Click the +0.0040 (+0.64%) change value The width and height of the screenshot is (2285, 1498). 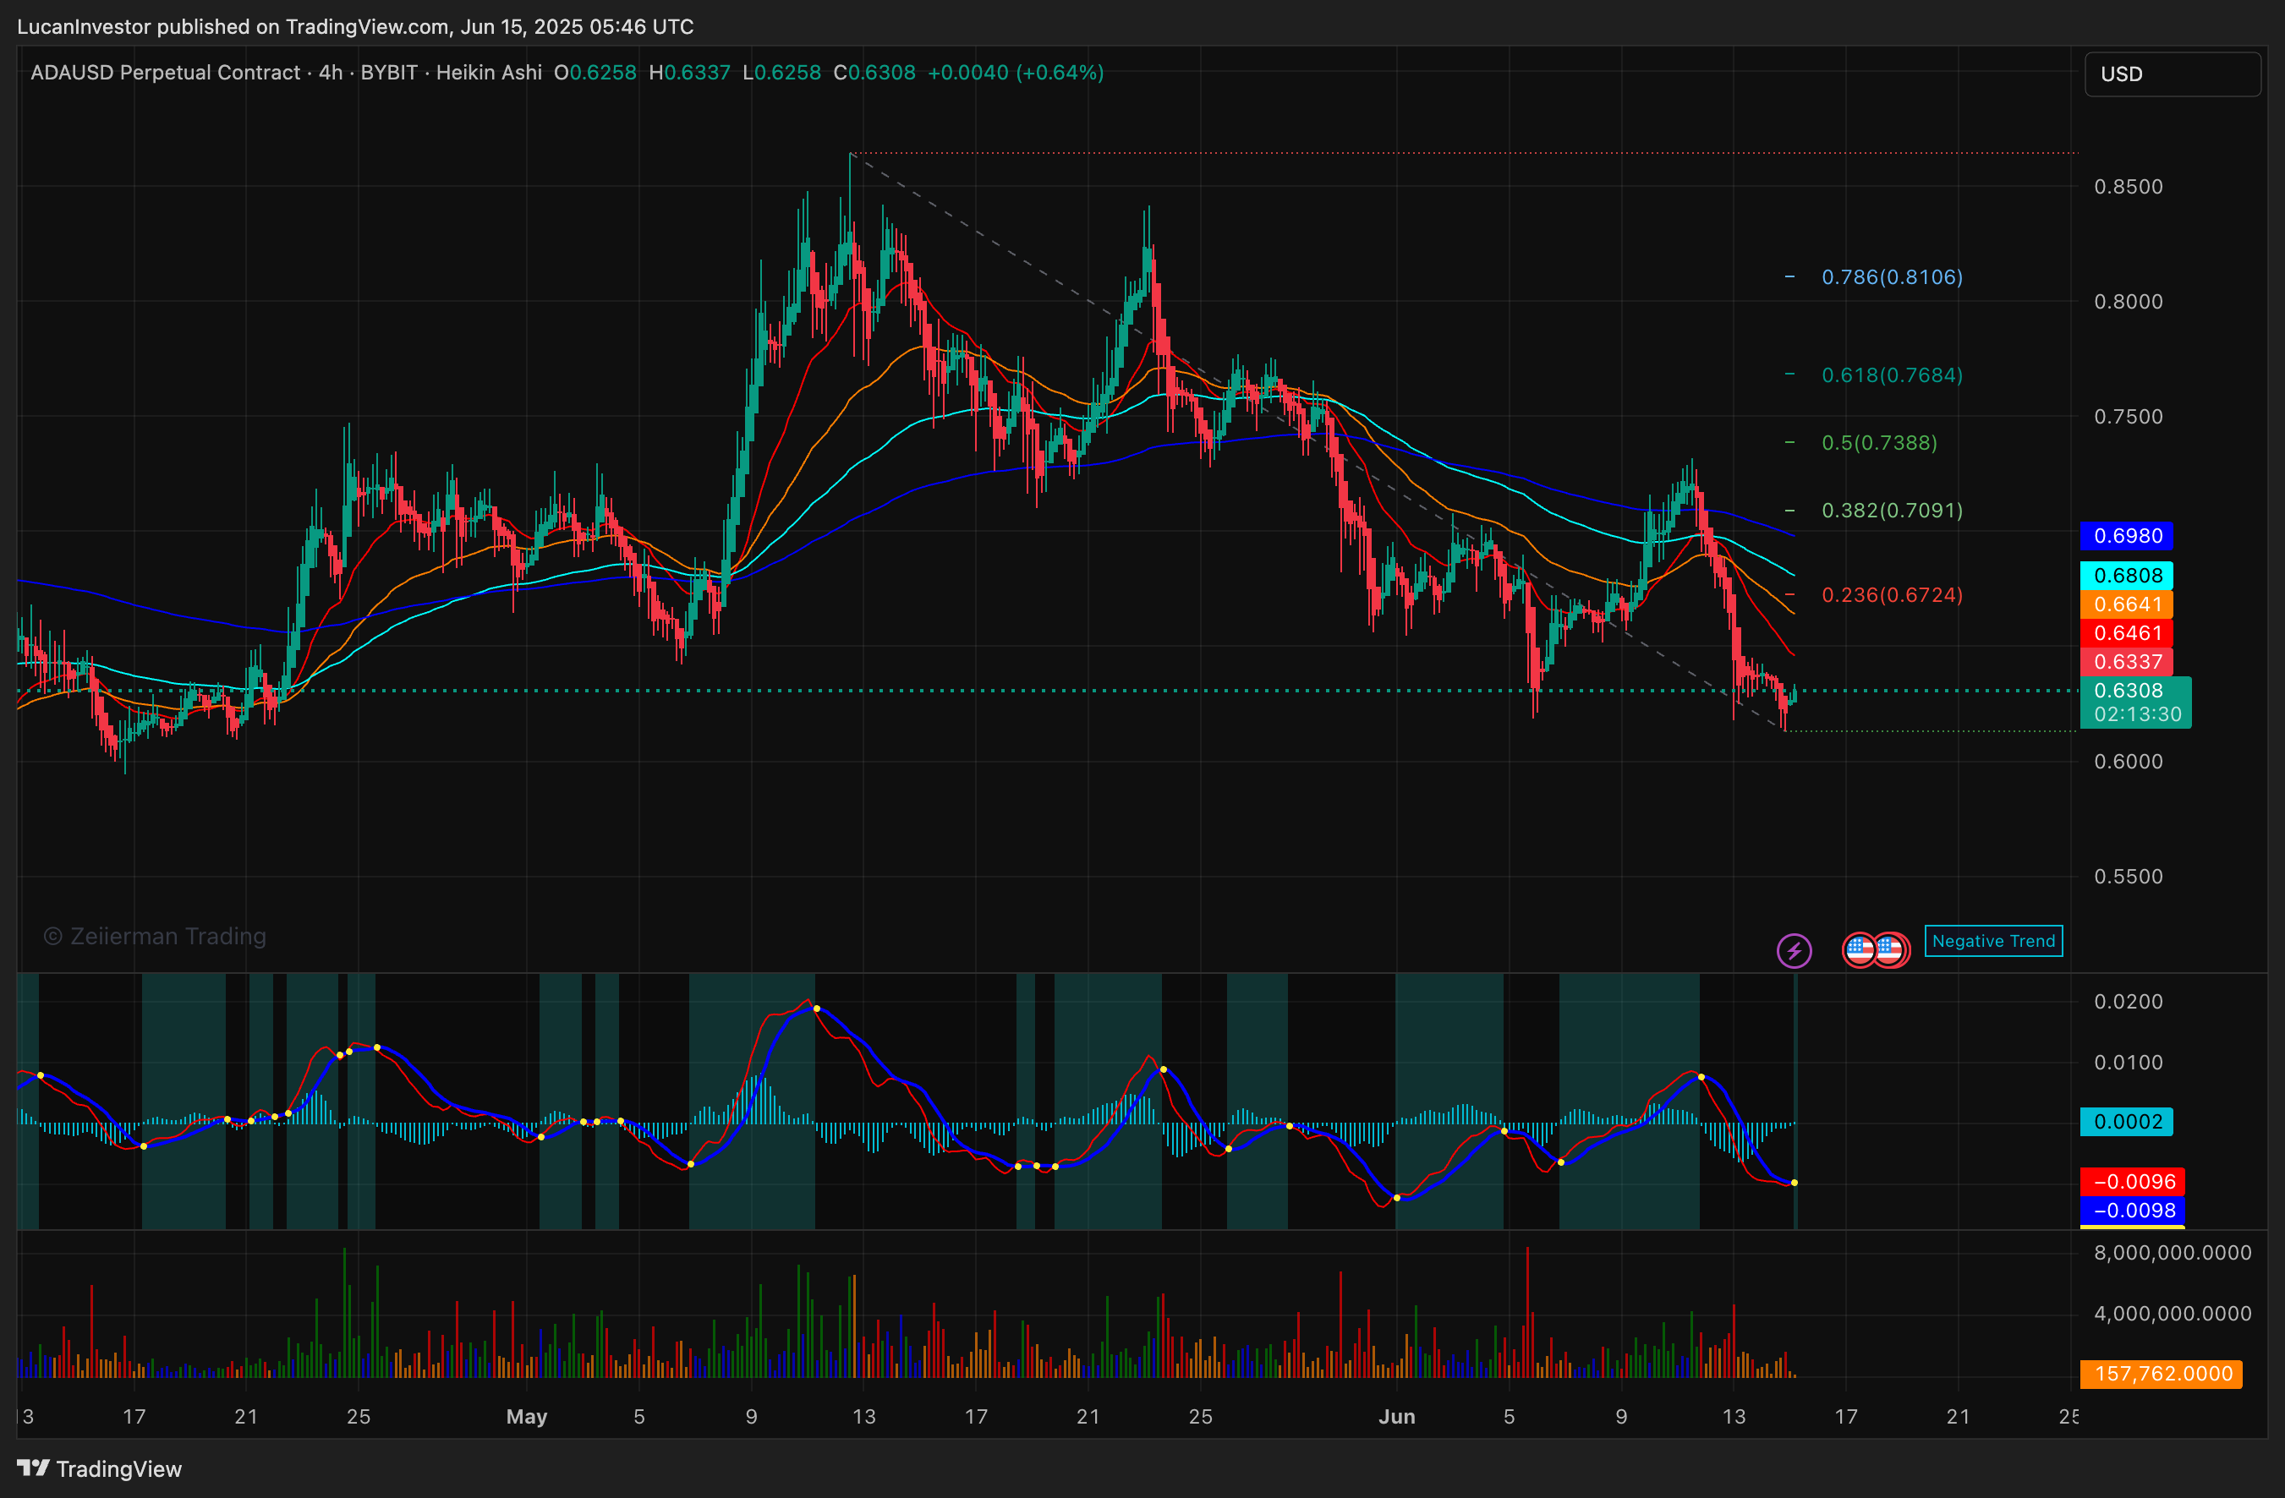pos(1016,73)
